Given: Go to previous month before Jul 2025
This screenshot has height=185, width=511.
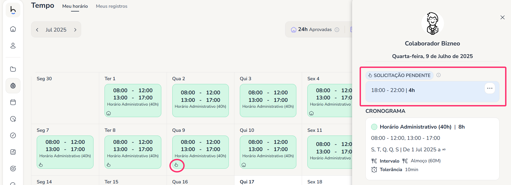Looking at the screenshot, I should [x=37, y=30].
